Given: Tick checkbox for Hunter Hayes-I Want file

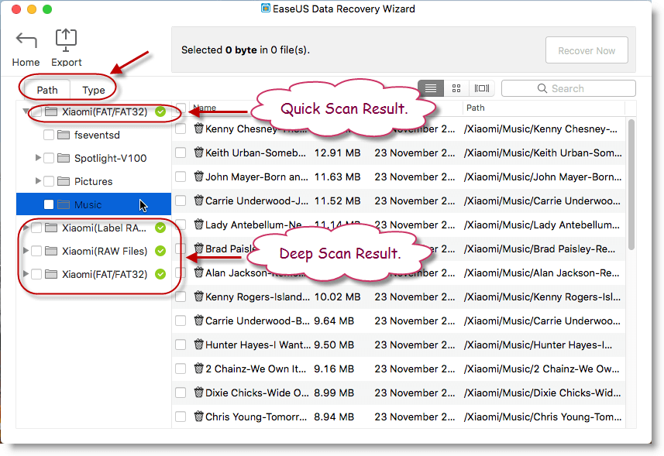Looking at the screenshot, I should click(x=181, y=345).
